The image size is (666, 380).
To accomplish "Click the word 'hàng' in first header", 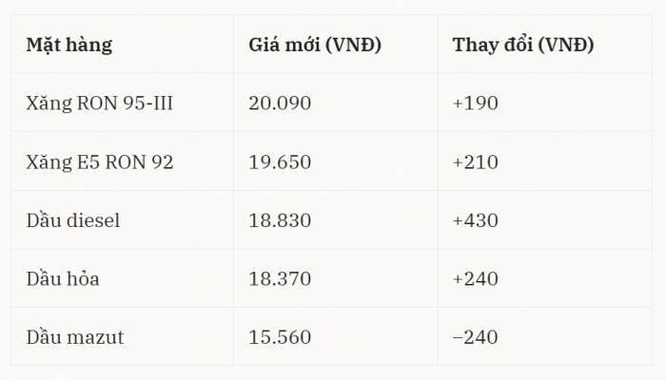I will pyautogui.click(x=88, y=47).
